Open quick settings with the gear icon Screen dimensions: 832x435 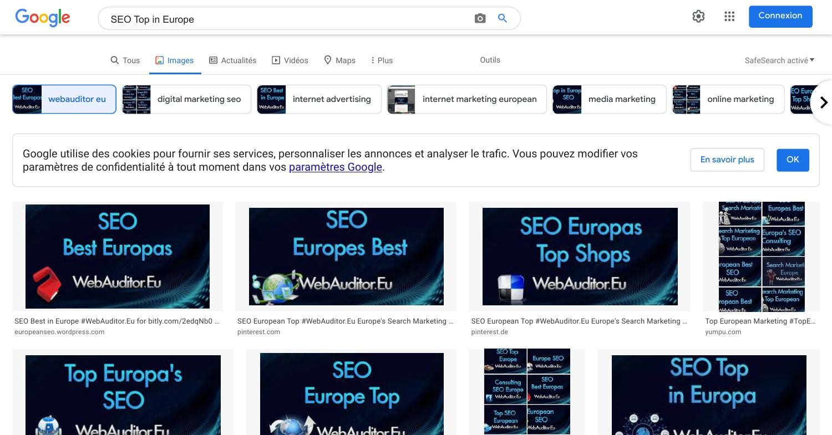(698, 17)
